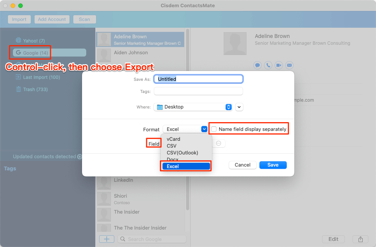This screenshot has height=247, width=376.
Task: Click the Import button
Action: click(x=19, y=19)
